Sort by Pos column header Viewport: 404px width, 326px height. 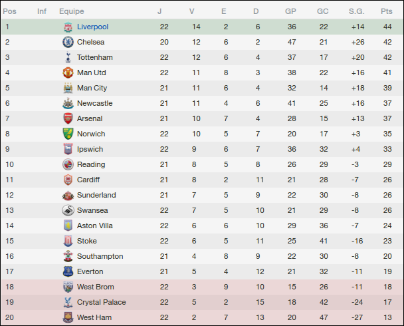pyautogui.click(x=10, y=11)
